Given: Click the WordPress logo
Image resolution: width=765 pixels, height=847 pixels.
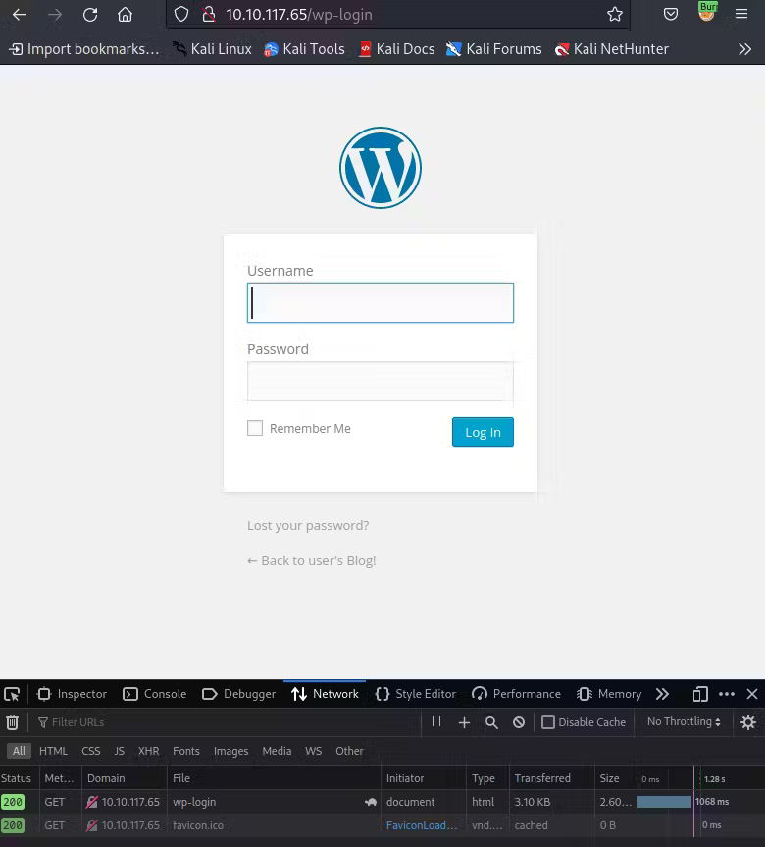Looking at the screenshot, I should pos(381,168).
